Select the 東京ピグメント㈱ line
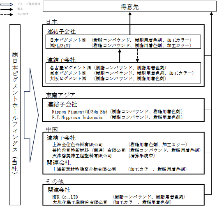Image resolution: width=217 pixels, height=208 pixels. point(122,73)
